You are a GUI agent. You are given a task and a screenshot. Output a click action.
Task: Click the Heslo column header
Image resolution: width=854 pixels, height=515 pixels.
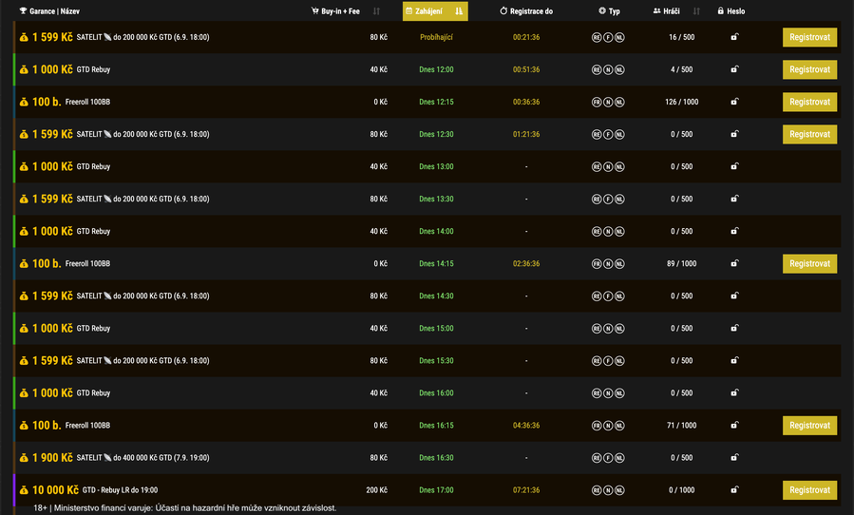pos(731,10)
